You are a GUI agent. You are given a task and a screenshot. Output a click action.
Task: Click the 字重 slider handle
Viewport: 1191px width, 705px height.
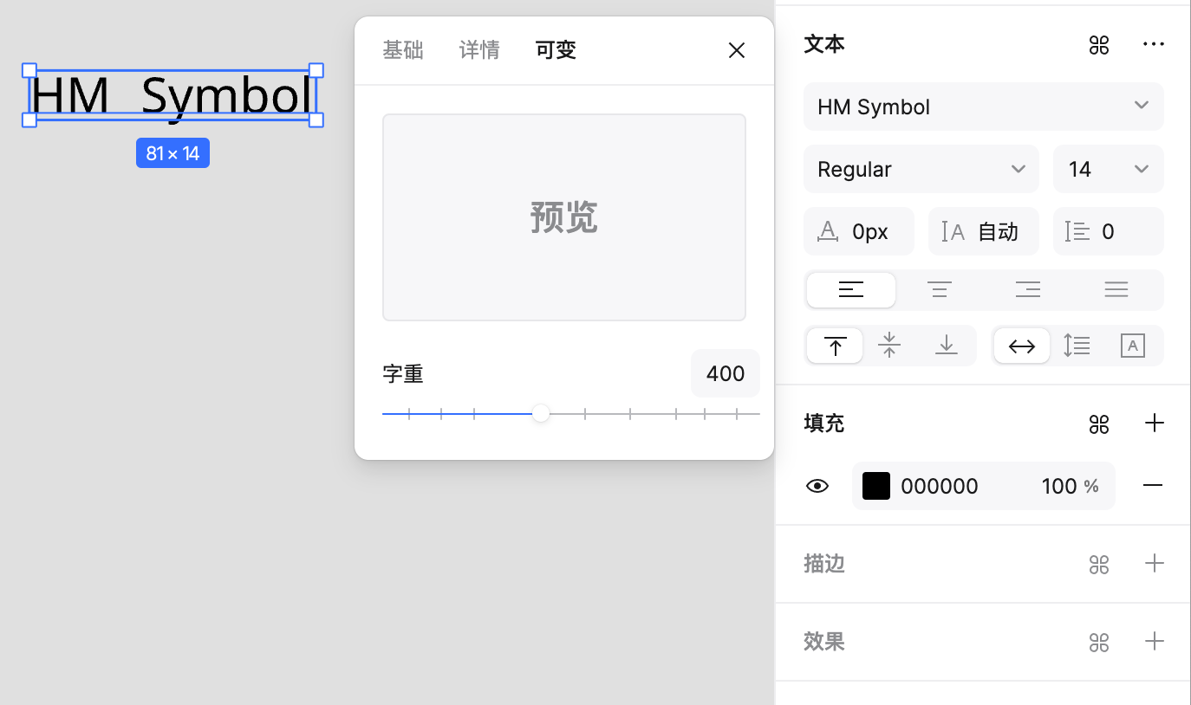pos(541,414)
